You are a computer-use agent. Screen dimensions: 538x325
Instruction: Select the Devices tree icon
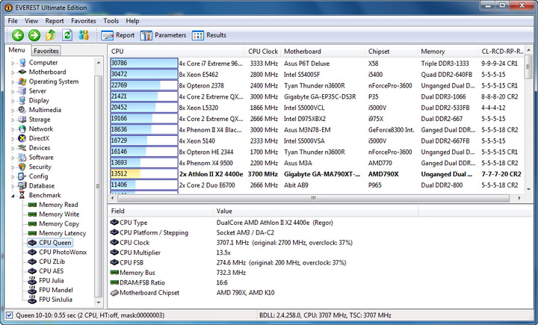point(22,148)
